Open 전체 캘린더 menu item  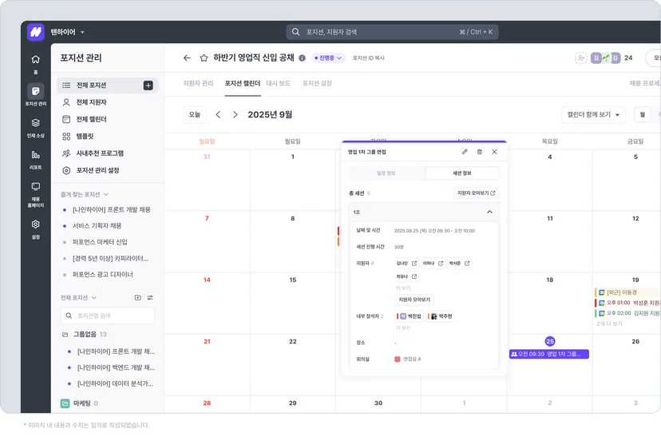click(x=108, y=119)
